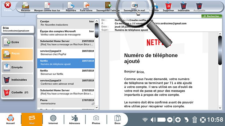This screenshot has height=126, width=225.
Task: Click the trash bin icon in the bottom bar
Action: tap(195, 120)
